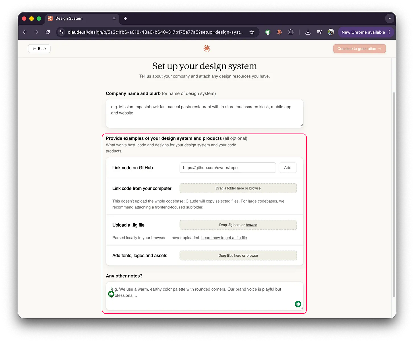Open Learn how to get a .fig file
This screenshot has width=414, height=342.
point(224,238)
